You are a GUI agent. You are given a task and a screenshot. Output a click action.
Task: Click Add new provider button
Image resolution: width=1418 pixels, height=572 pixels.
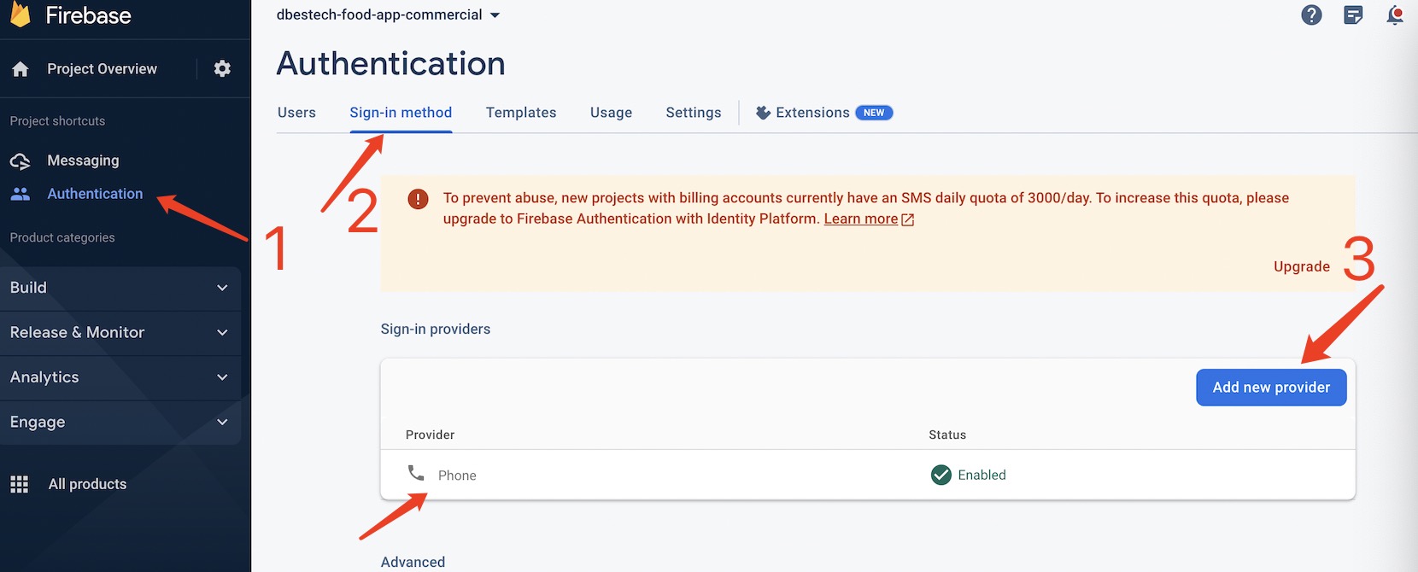click(1271, 388)
